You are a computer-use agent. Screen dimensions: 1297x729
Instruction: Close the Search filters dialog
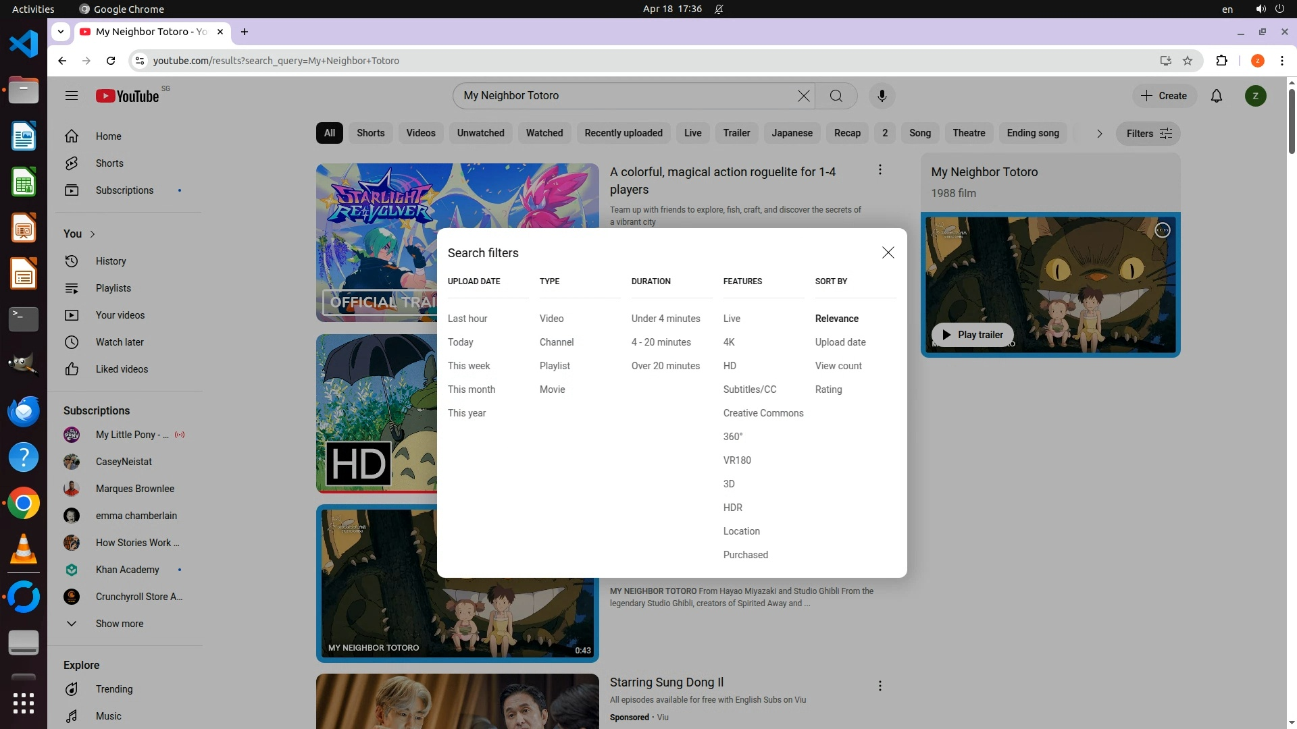(x=888, y=252)
